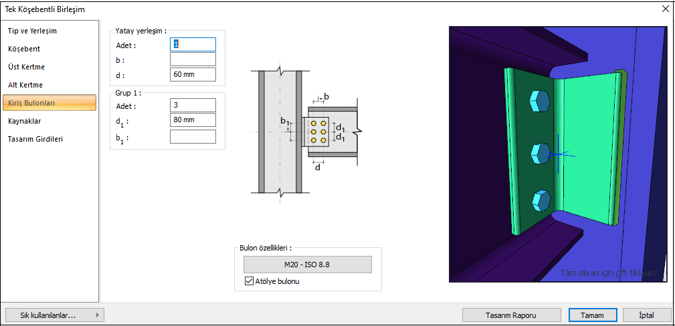Toggle the Atölye bulonu checkbox
Viewport: 675px width, 326px height.
coord(249,282)
